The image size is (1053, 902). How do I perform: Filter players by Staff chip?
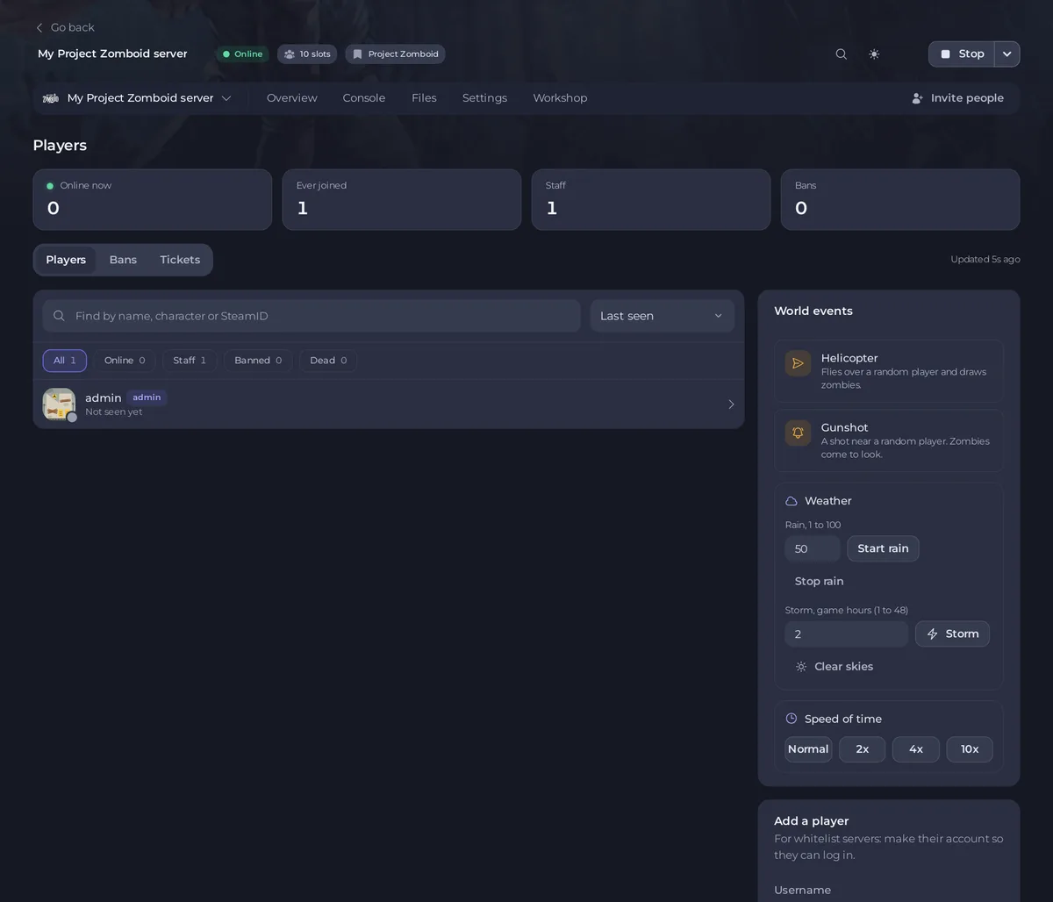click(190, 361)
